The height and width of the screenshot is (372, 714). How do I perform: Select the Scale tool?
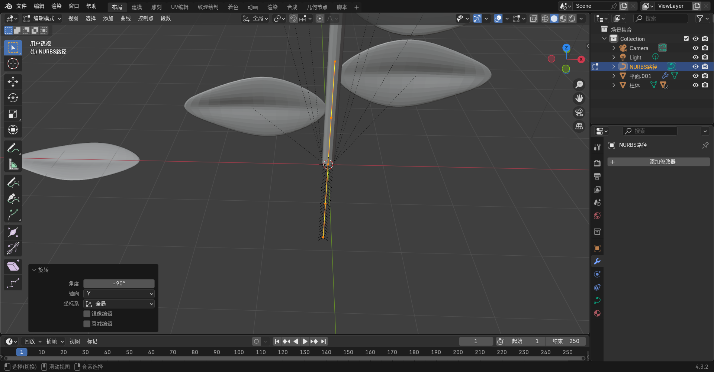tap(13, 114)
